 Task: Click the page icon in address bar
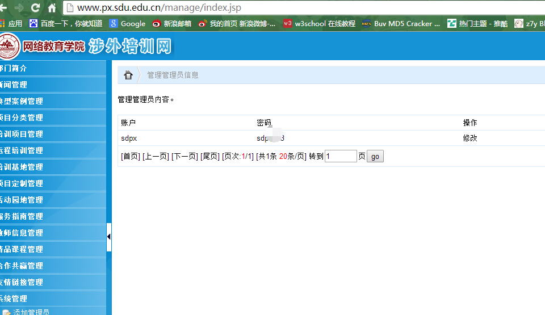point(70,7)
